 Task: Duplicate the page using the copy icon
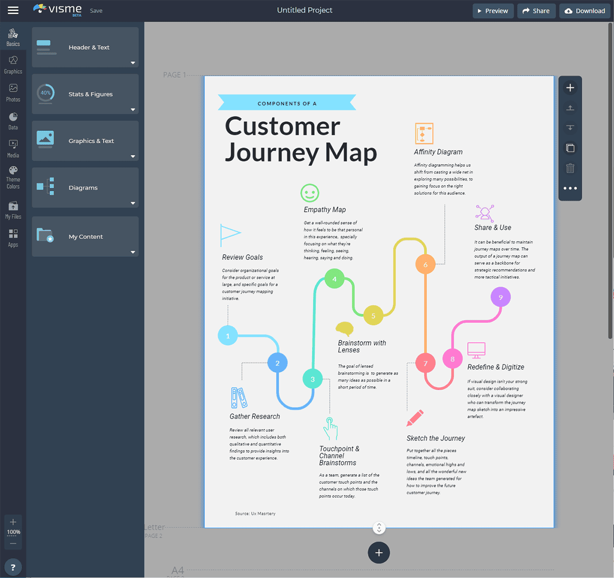point(570,148)
